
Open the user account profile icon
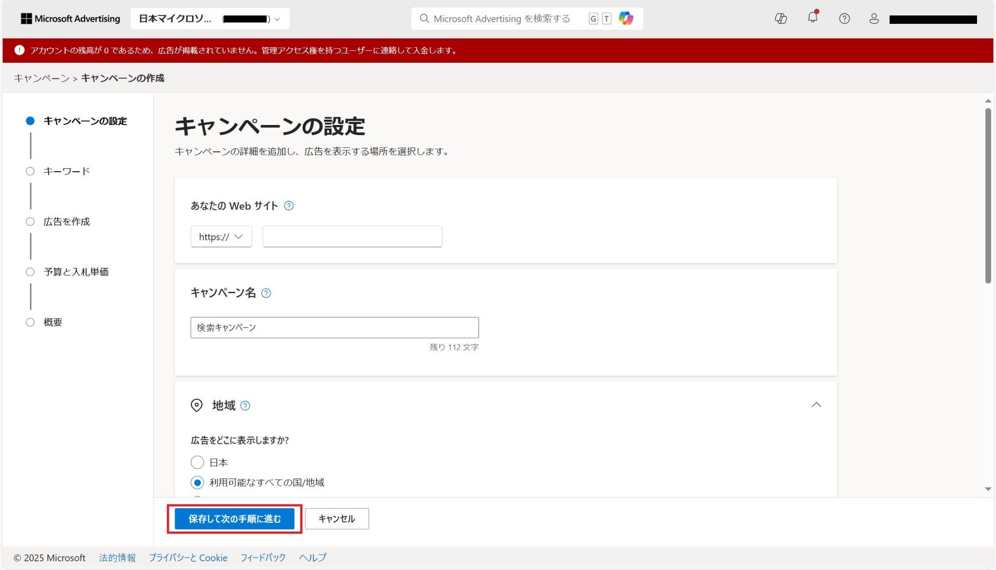click(x=874, y=18)
